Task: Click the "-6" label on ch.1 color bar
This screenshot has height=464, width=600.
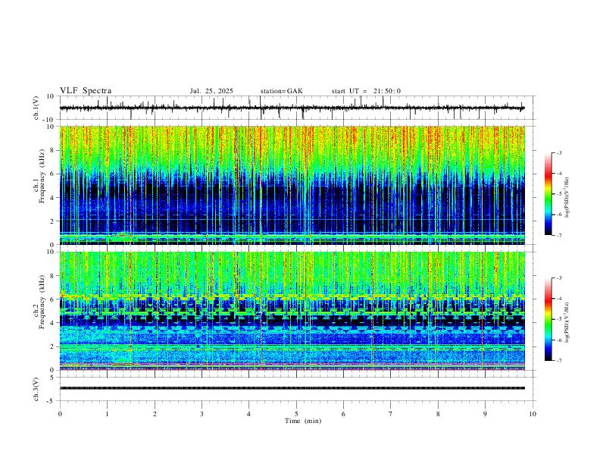Action: tap(559, 215)
